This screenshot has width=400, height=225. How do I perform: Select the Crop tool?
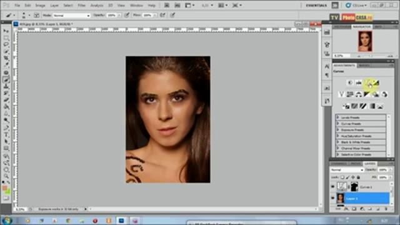[6, 58]
